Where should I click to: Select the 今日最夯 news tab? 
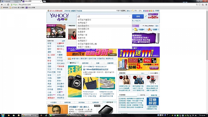[53, 102]
